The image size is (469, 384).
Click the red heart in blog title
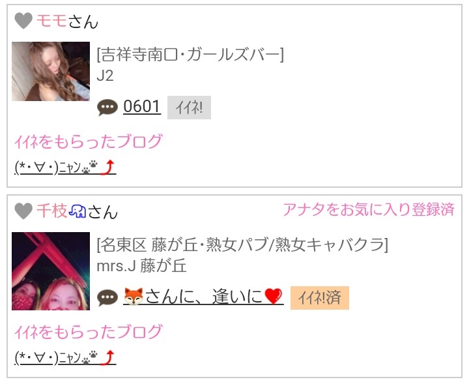273,297
